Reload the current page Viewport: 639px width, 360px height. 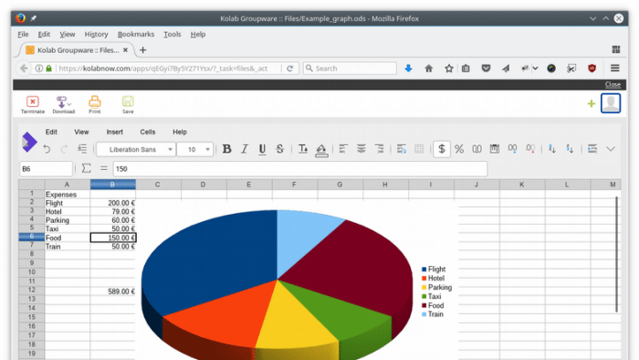coord(289,69)
